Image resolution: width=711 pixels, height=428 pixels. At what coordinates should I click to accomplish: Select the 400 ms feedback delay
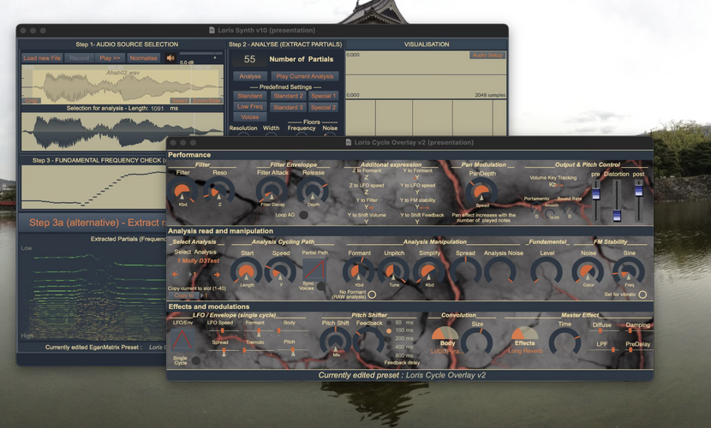(389, 347)
